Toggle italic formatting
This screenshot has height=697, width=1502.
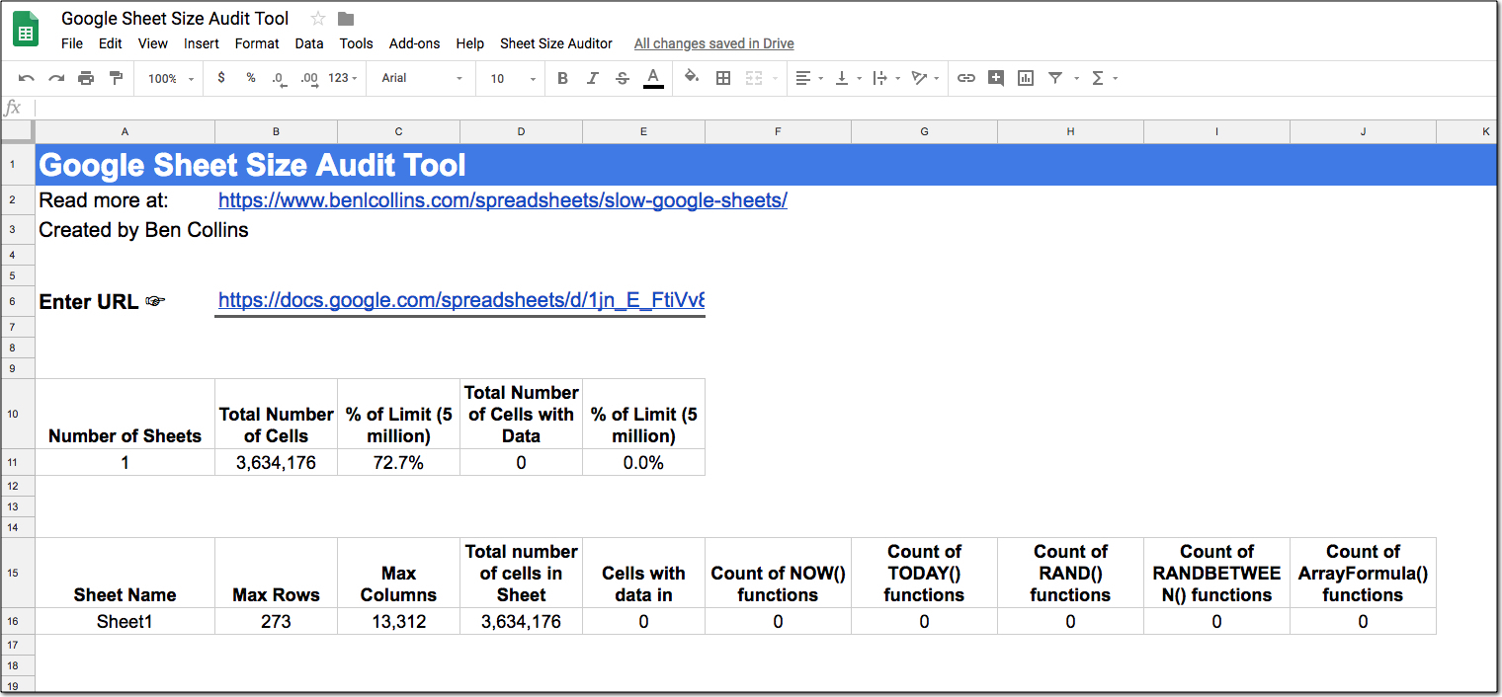[x=593, y=78]
